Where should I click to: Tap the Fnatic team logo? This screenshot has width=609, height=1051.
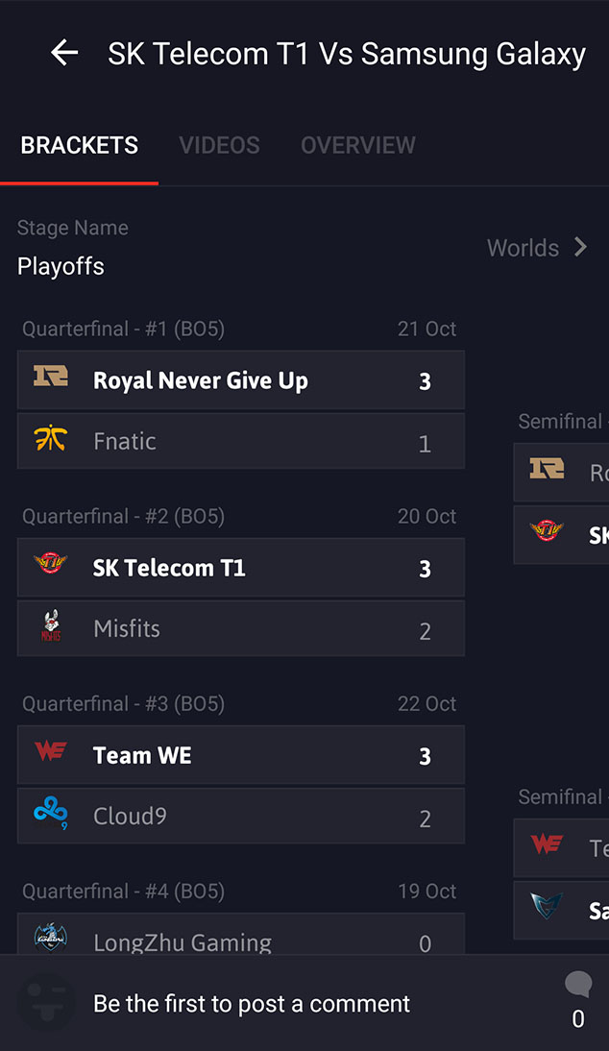click(51, 439)
